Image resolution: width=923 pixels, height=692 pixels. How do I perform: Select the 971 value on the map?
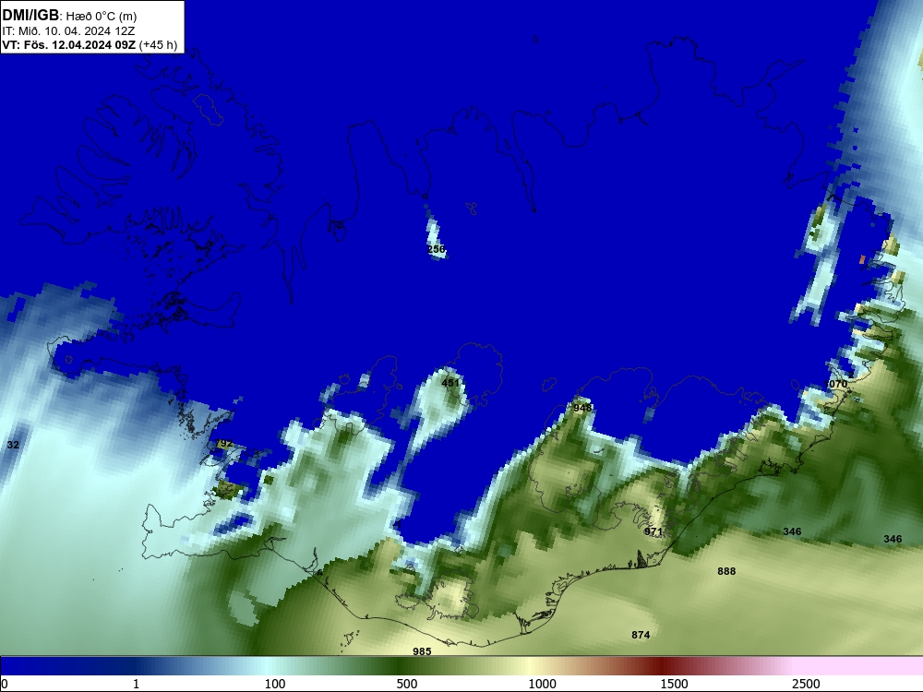coord(653,531)
